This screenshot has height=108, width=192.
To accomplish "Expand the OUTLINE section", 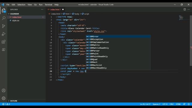I will [13, 101].
